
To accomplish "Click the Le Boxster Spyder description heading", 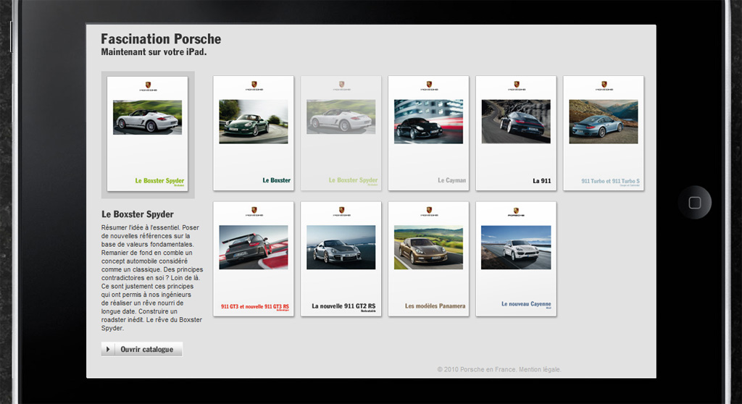I will 137,214.
